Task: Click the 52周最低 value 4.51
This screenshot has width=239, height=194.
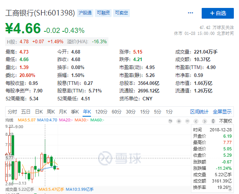Action: coord(85,99)
